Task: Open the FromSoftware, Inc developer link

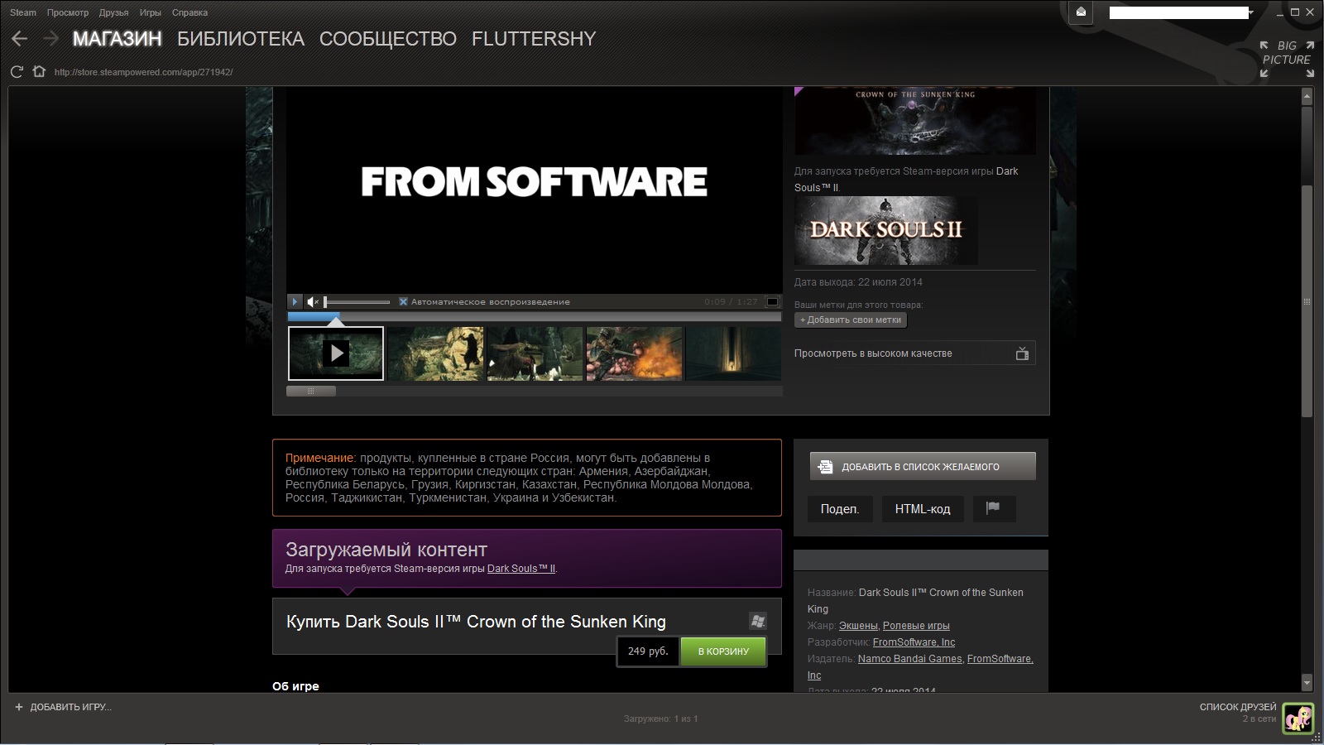Action: click(914, 642)
